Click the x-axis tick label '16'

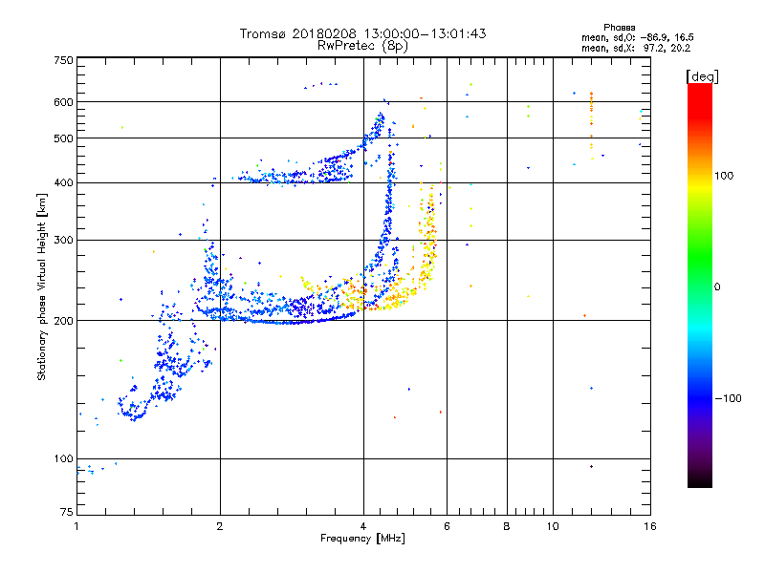click(x=650, y=526)
